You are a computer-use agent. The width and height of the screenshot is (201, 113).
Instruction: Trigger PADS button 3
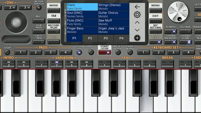[51, 52]
